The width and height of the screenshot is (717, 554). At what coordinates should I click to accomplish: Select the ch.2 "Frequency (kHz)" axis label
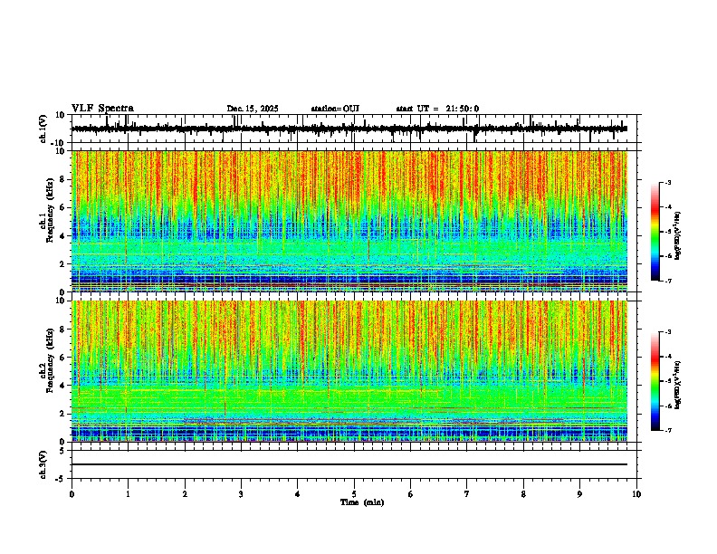point(50,360)
